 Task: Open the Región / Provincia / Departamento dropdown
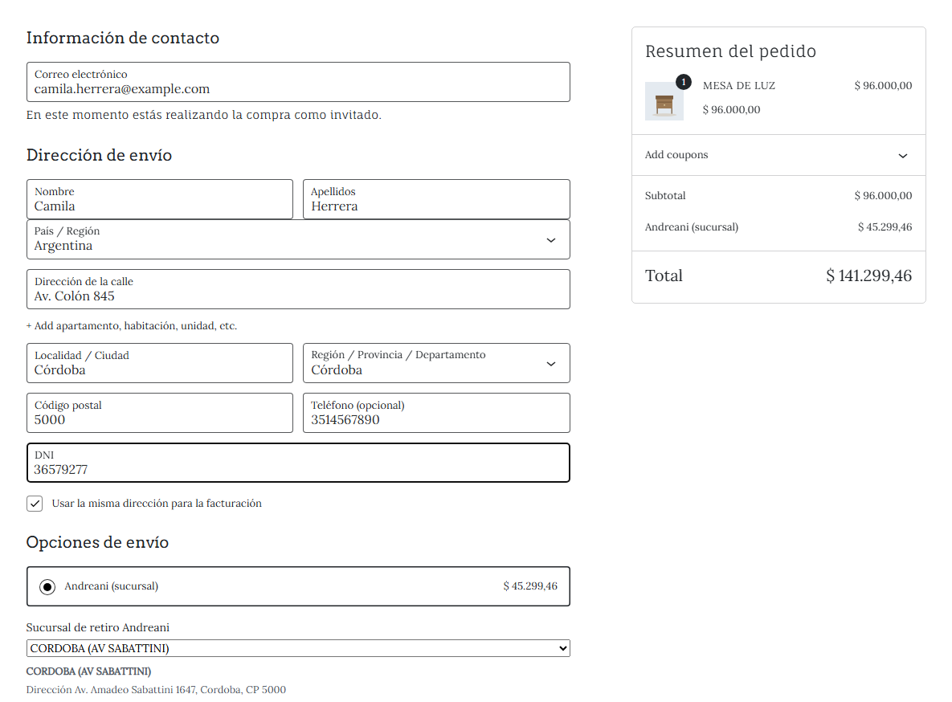[x=436, y=363]
